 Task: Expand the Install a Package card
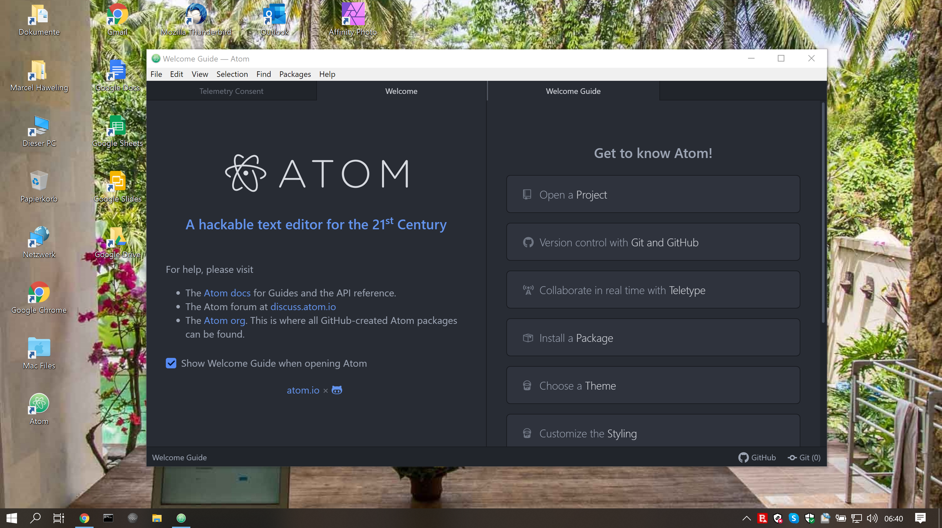click(x=653, y=338)
